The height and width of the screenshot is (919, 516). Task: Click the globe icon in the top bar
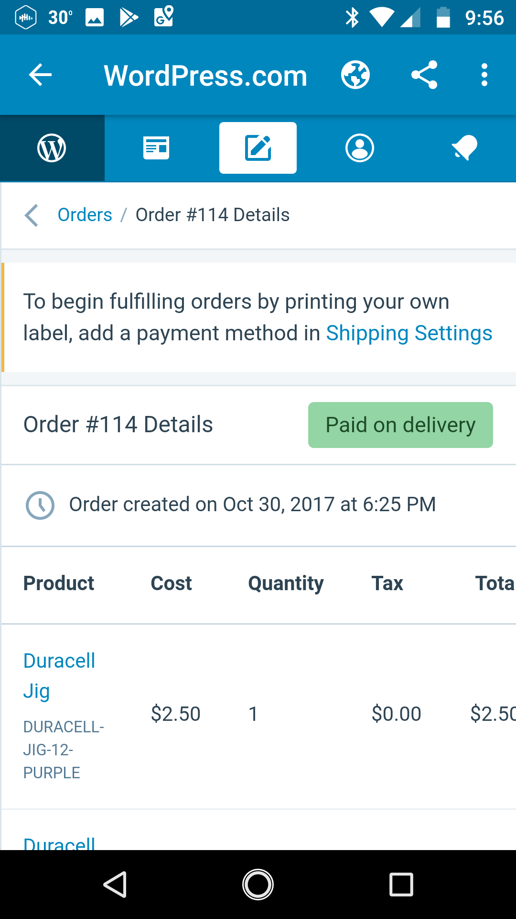pyautogui.click(x=356, y=75)
